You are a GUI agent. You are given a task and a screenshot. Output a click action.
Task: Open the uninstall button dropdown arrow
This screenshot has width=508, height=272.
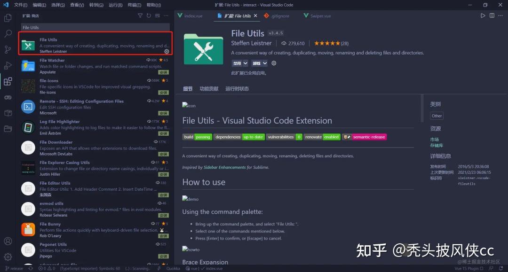pos(265,63)
